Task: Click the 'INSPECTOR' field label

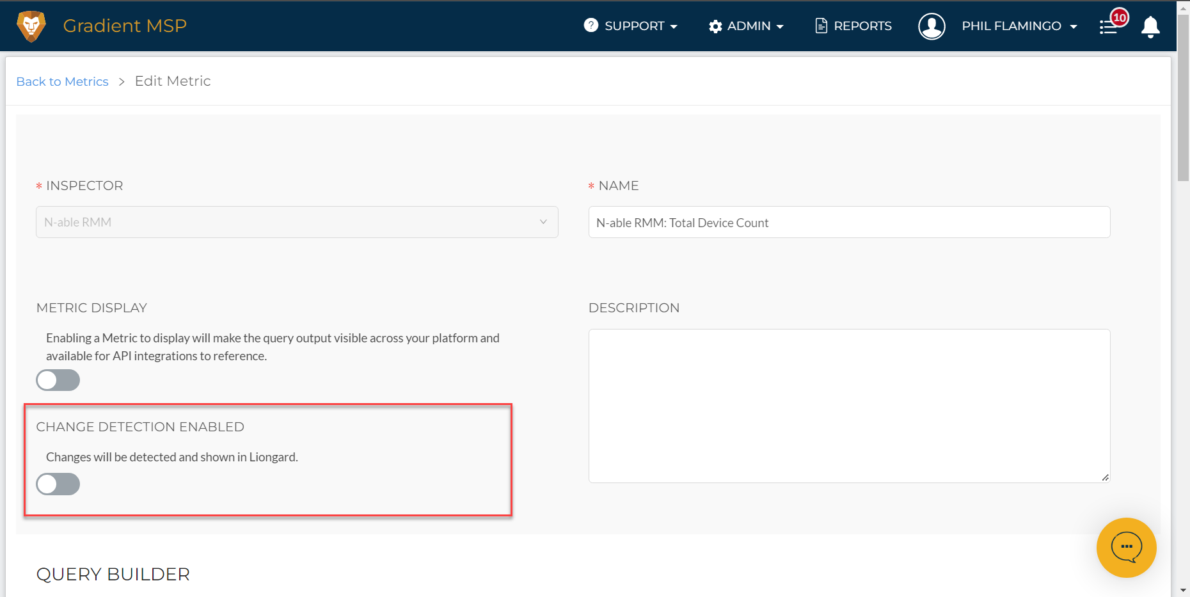Action: click(84, 186)
